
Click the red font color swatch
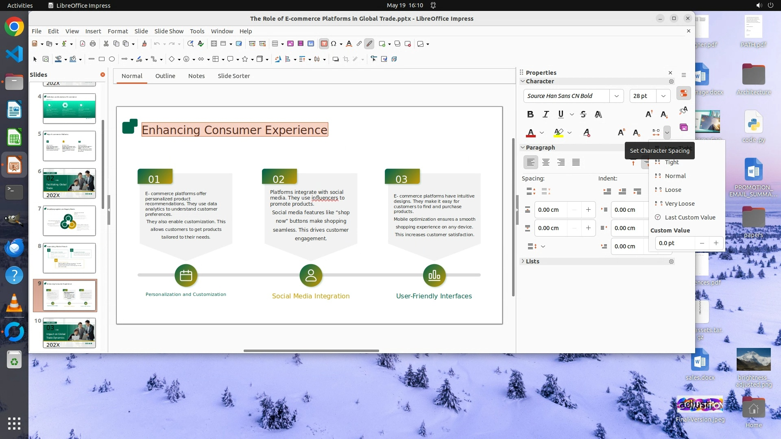530,133
